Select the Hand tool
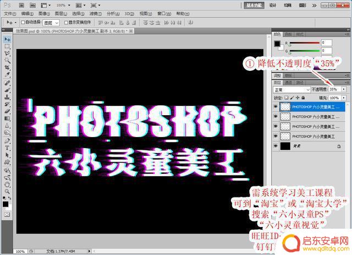The width and height of the screenshot is (352, 255). (x=7, y=184)
